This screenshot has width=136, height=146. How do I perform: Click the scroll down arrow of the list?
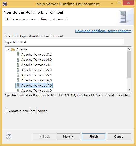pos(129,90)
